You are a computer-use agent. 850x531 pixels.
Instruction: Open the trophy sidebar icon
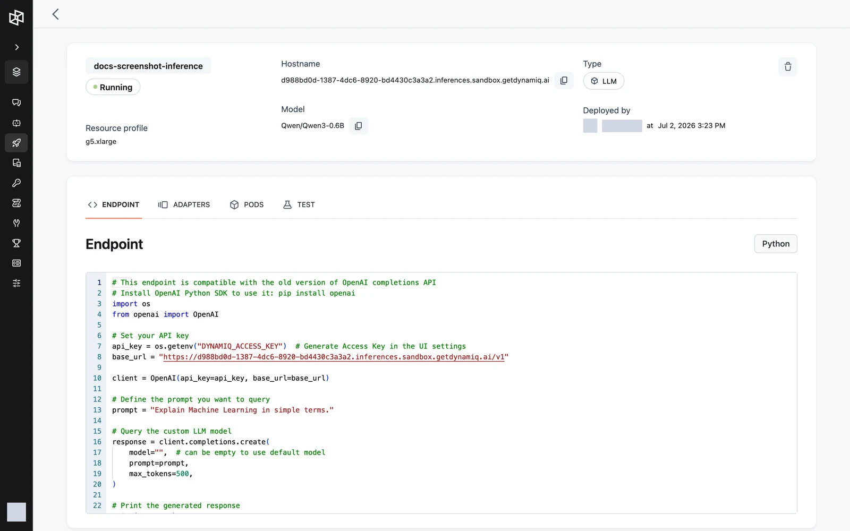(16, 243)
